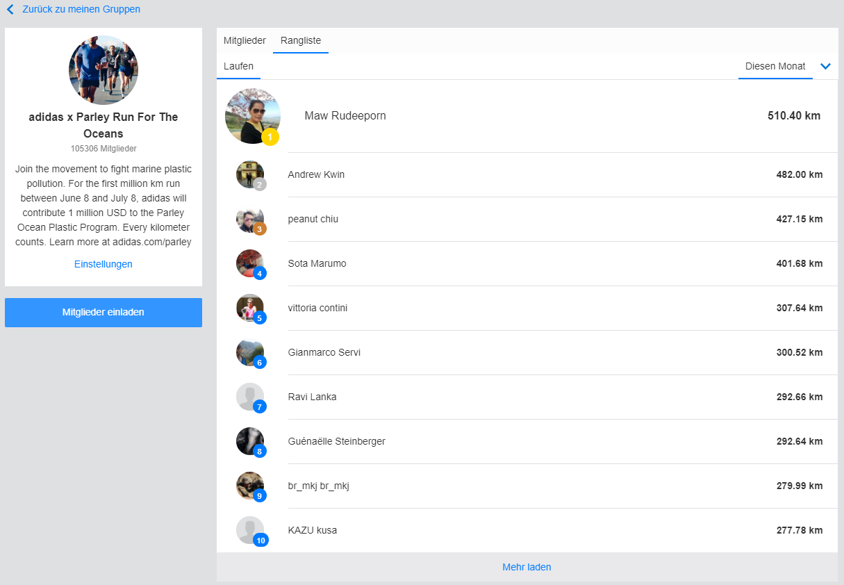
Task: Click br_mkj br_mkj's rank 9 avatar
Action: [x=249, y=486]
